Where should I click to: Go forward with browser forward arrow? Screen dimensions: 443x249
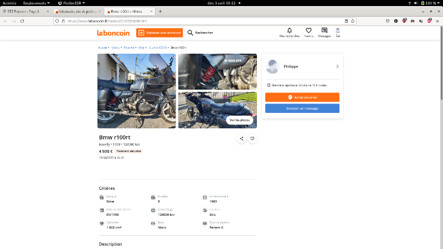pos(14,21)
